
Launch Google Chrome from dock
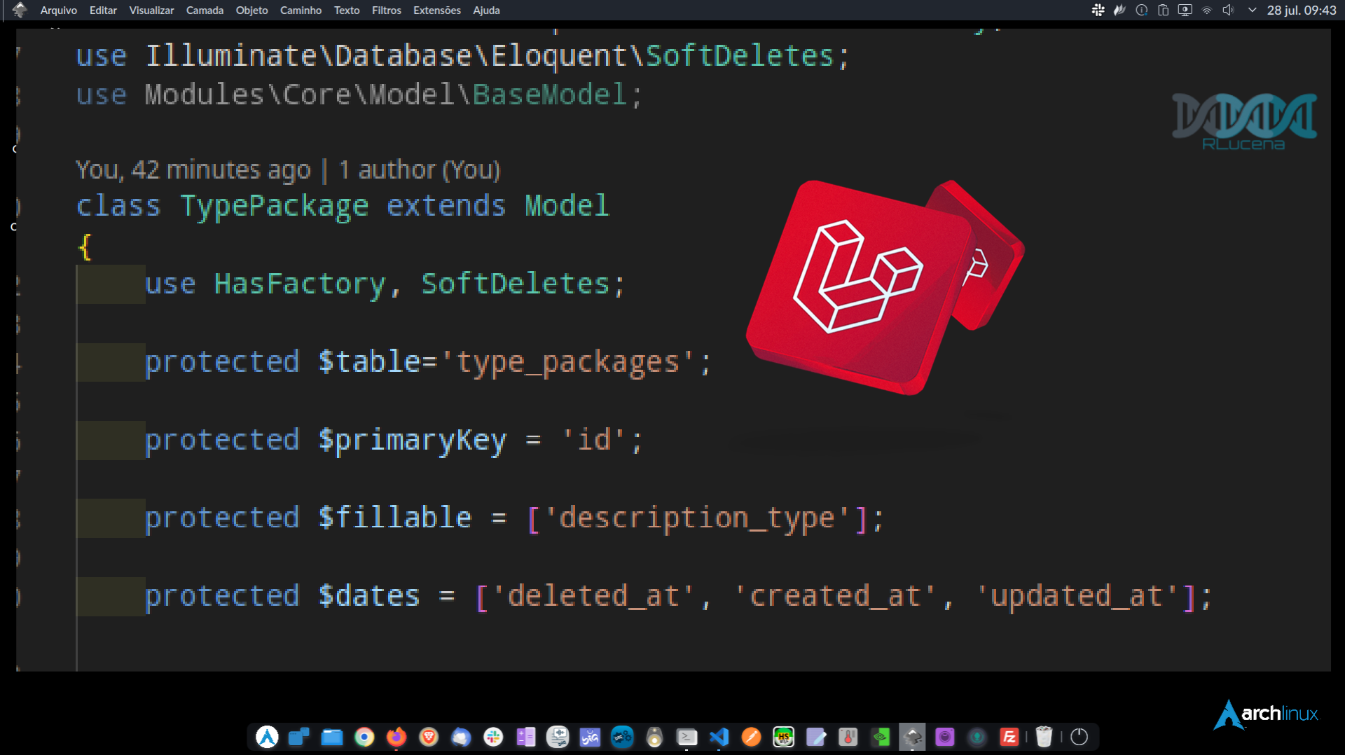tap(364, 737)
